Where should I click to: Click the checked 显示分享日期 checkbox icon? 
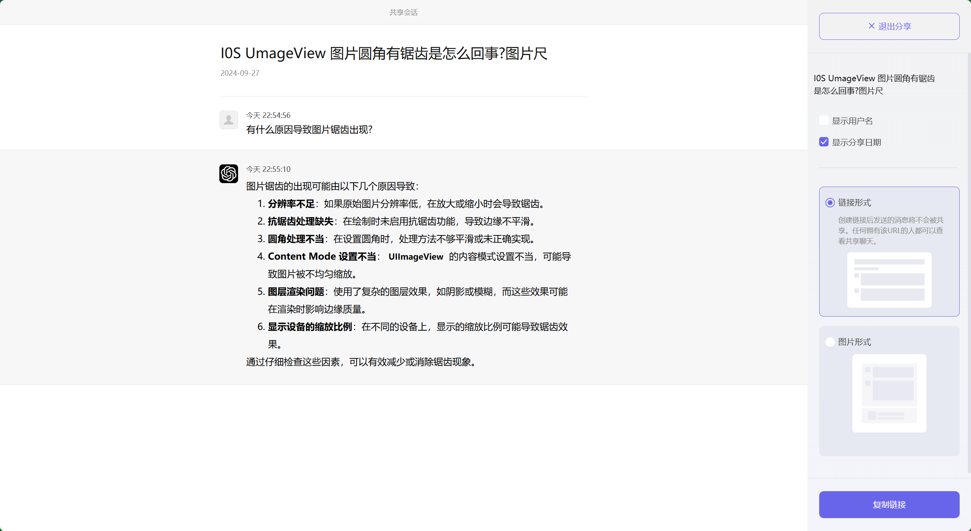(x=823, y=142)
